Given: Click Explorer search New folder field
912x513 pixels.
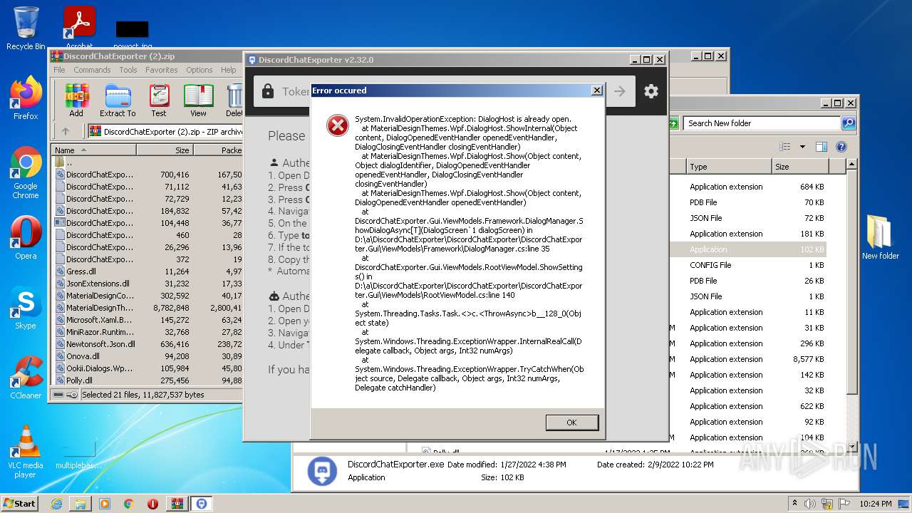Looking at the screenshot, I should click(762, 123).
